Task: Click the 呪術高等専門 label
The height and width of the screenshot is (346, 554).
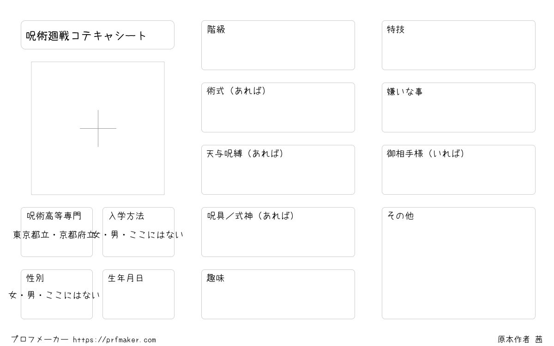Action: (x=54, y=216)
